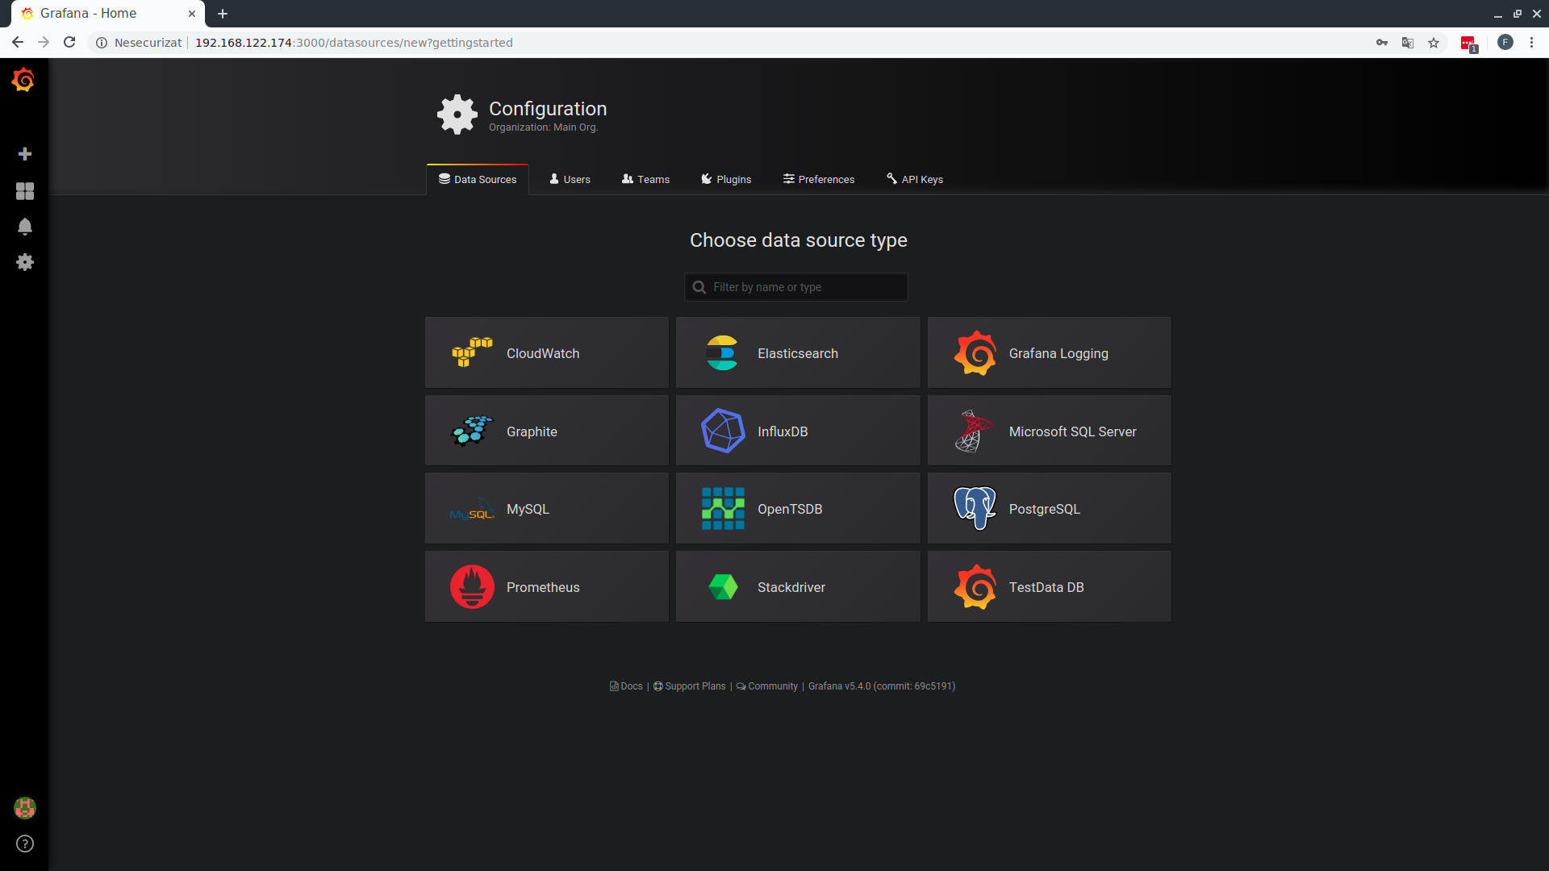Click the Microsoft SQL Server logo icon
This screenshot has width=1549, height=871.
point(973,431)
